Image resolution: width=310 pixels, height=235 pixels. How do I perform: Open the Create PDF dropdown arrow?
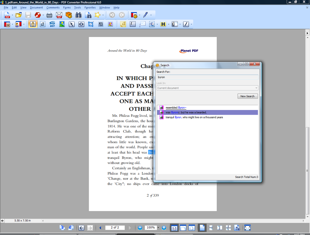[x=12, y=15]
